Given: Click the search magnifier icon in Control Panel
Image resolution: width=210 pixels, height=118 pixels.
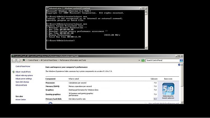Looking at the screenshot, I should click(x=181, y=60).
